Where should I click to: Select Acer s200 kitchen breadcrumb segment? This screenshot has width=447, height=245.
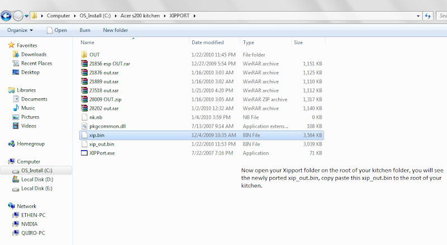click(x=140, y=16)
